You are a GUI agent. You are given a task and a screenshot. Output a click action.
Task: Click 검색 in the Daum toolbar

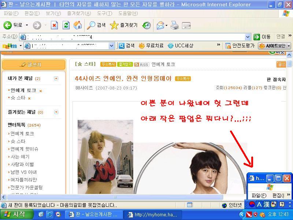click(x=126, y=45)
